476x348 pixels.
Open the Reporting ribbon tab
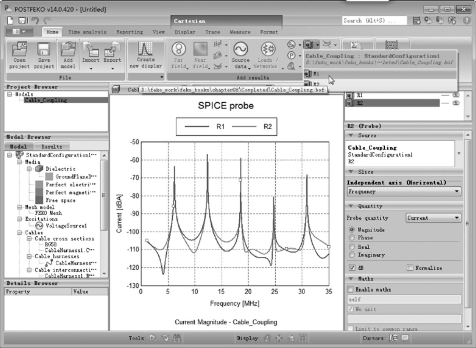pyautogui.click(x=129, y=32)
